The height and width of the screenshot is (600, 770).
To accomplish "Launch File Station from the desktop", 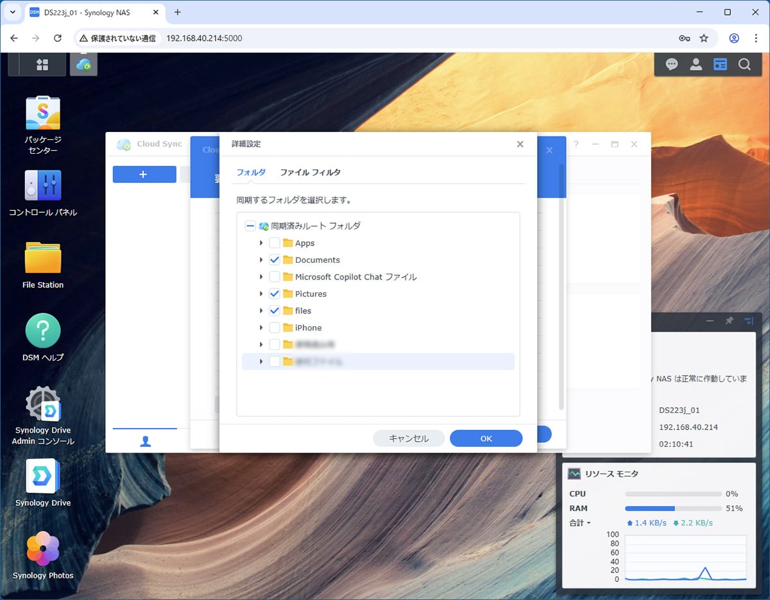I will (43, 258).
